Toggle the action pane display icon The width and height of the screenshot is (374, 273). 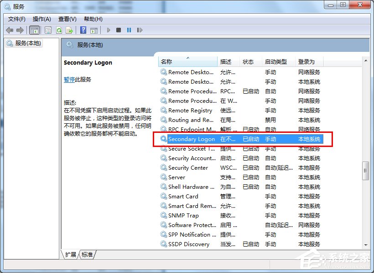pyautogui.click(x=94, y=30)
